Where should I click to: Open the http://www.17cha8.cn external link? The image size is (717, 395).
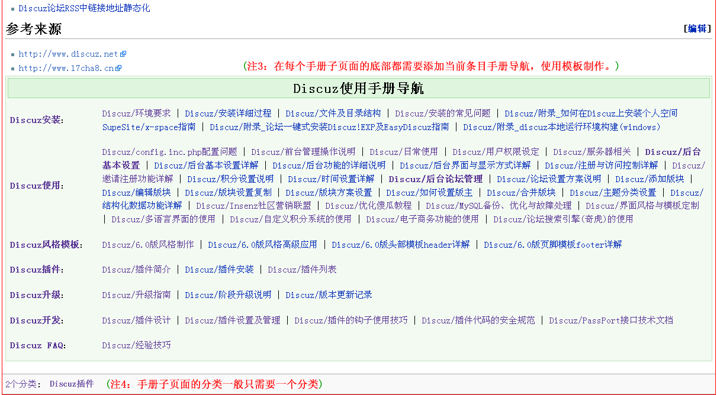[x=66, y=68]
